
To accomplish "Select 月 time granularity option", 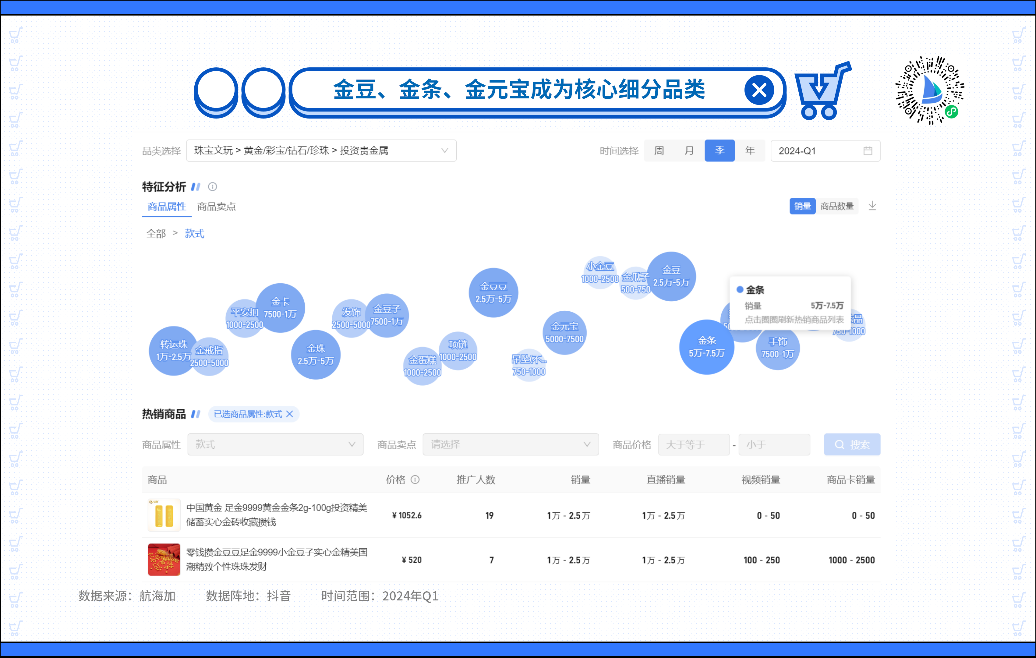I will pos(689,151).
